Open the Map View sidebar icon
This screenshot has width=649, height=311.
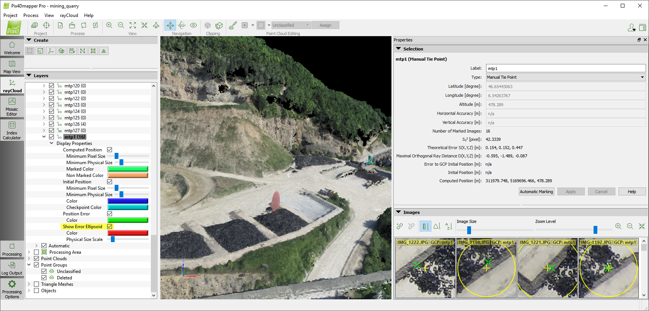12,67
